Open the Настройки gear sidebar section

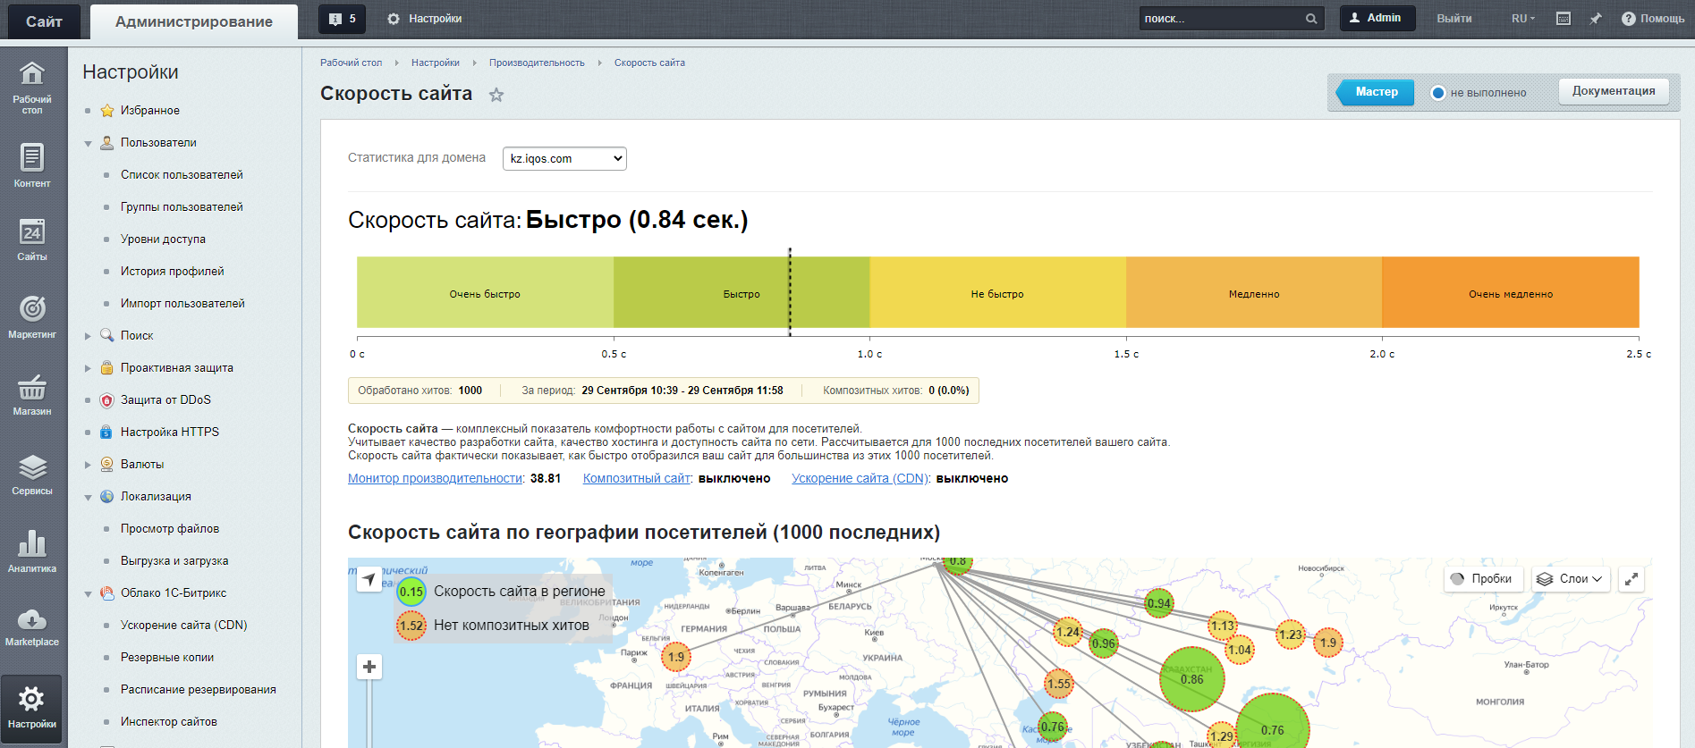32,708
